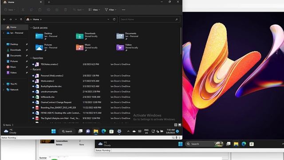Open Task View on front VM taskbar
This screenshot has height=160, width=284.
click(80, 132)
